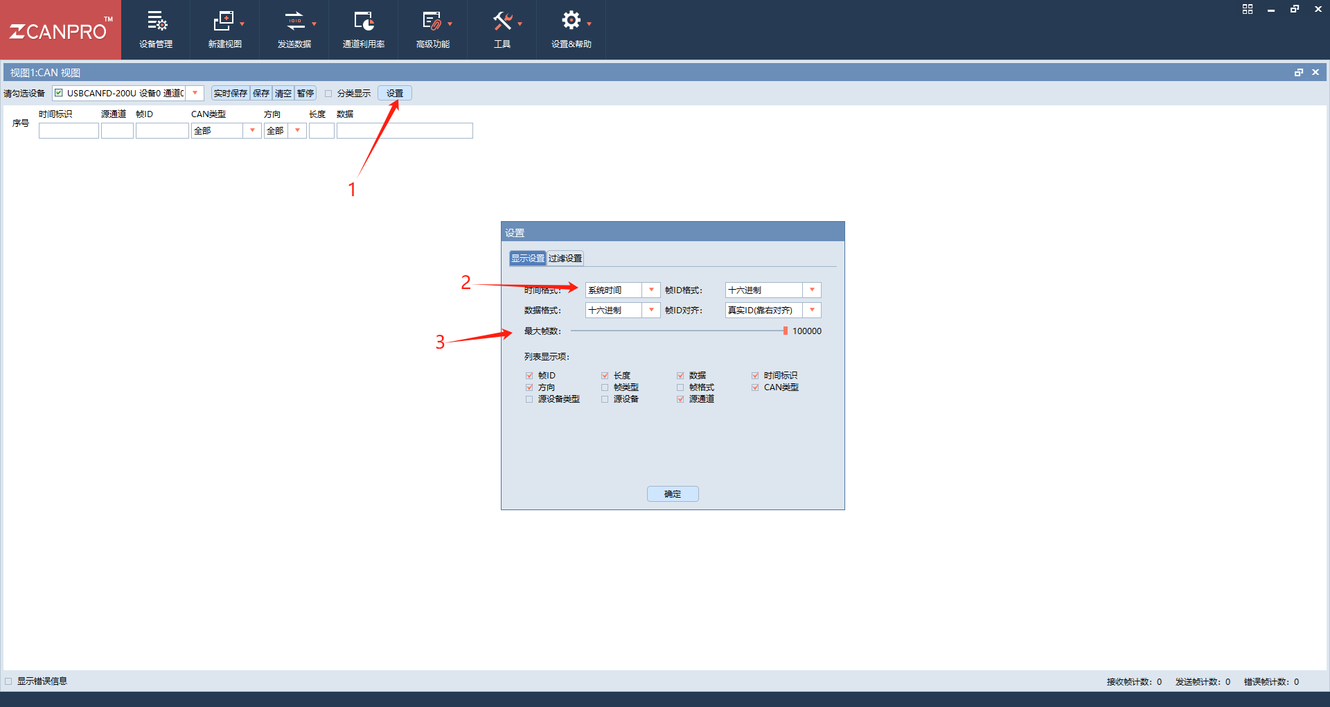This screenshot has height=707, width=1330.
Task: Open 高级功能 advanced functions
Action: (433, 30)
